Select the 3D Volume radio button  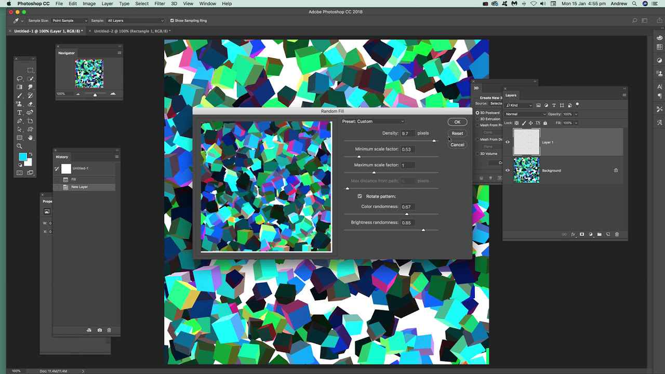(477, 154)
